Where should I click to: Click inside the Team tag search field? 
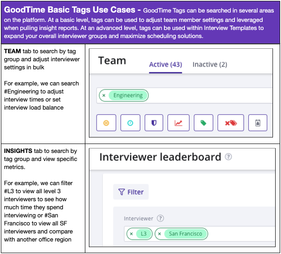click(210, 95)
